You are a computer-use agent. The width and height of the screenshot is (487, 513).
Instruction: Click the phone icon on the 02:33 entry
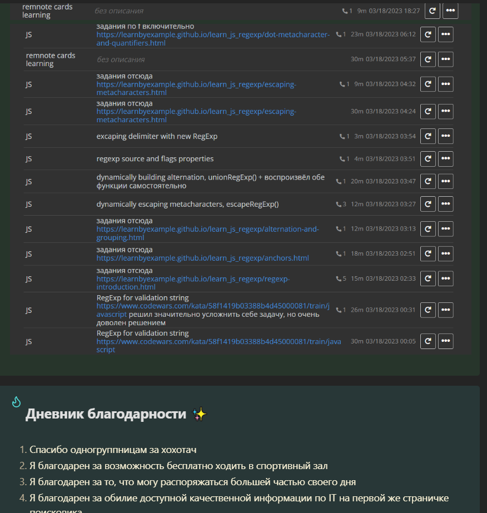pyautogui.click(x=339, y=278)
